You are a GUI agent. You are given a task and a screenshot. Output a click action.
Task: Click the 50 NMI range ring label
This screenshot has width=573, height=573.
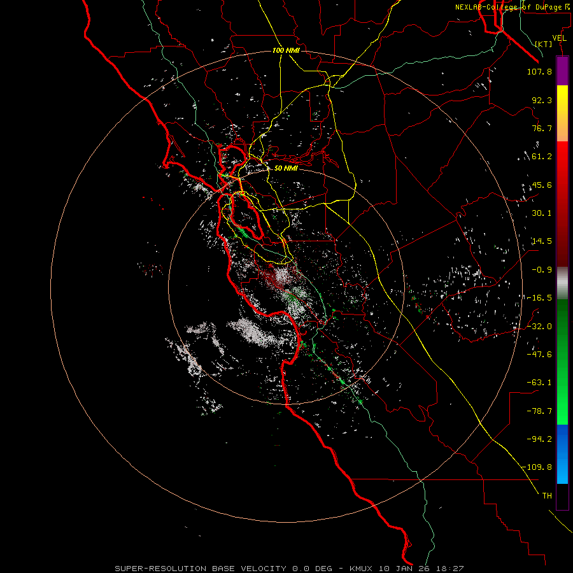click(286, 168)
